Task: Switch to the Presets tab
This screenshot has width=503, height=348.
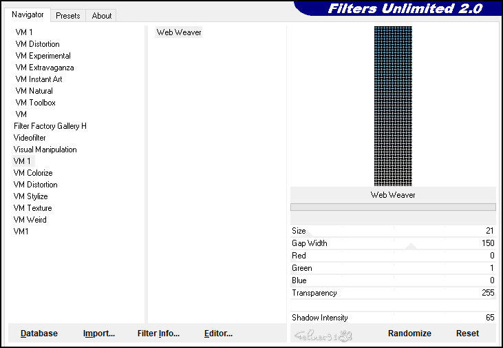Action: click(x=67, y=16)
